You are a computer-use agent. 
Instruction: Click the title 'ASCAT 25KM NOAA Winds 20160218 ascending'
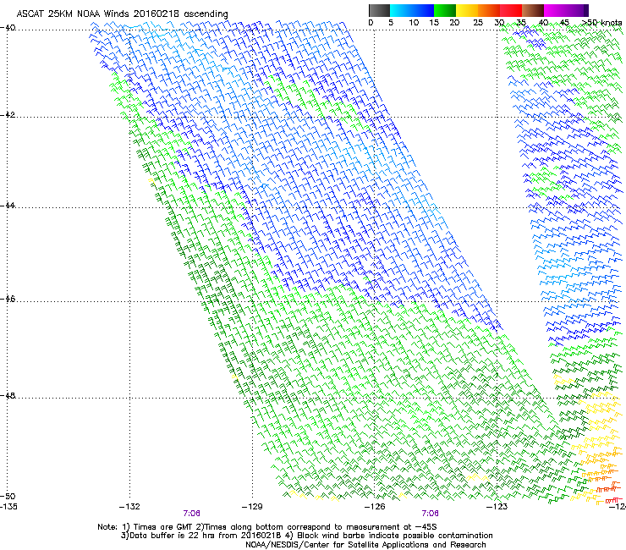pos(122,14)
